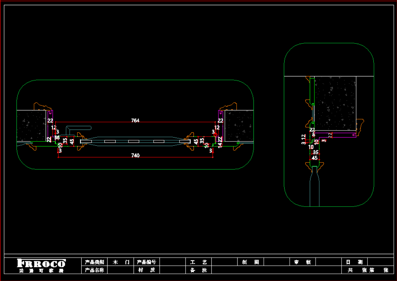Click the door handle outline in plan view
Image resolution: width=397 pixels, height=281 pixels.
[78, 129]
